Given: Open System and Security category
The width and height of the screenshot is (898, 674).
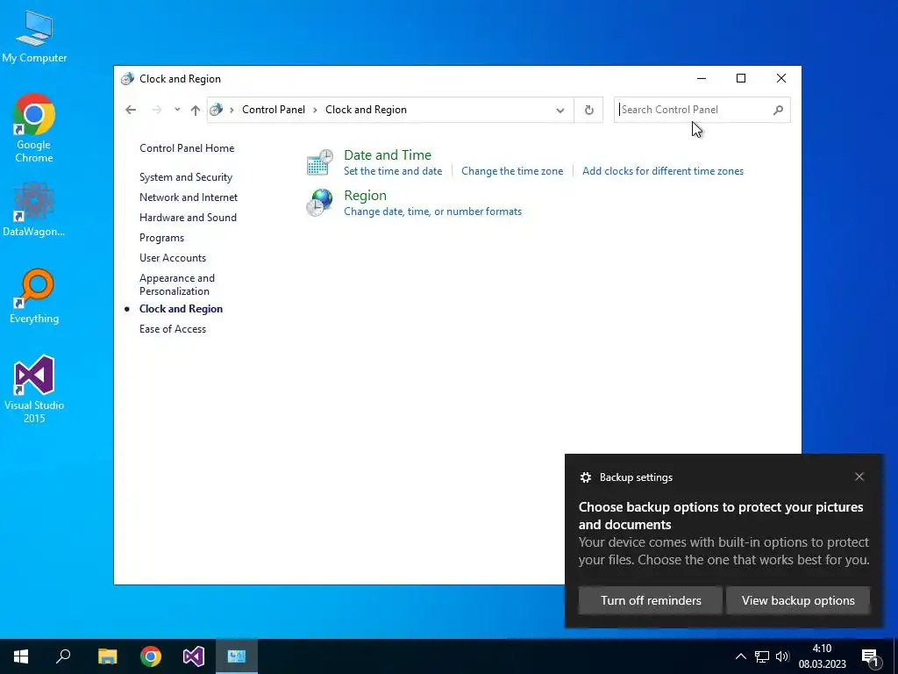Looking at the screenshot, I should click(x=186, y=177).
